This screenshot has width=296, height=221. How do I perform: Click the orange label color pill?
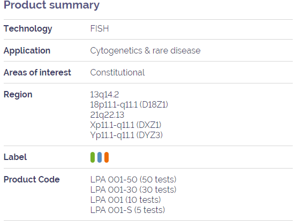(x=107, y=157)
